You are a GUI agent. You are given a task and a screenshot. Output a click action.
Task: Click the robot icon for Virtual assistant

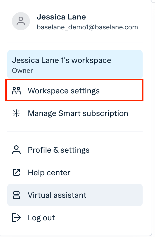click(16, 195)
